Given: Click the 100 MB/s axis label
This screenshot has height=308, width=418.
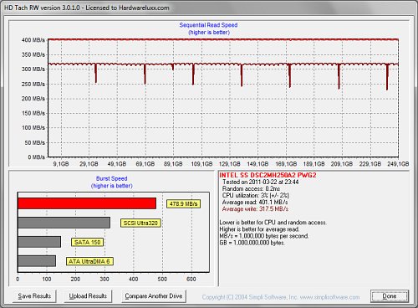Looking at the screenshot, I should (x=33, y=128).
